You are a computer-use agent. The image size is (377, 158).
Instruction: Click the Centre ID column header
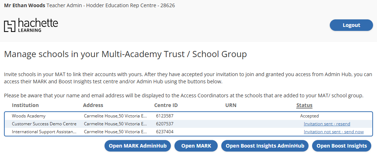[x=166, y=105]
